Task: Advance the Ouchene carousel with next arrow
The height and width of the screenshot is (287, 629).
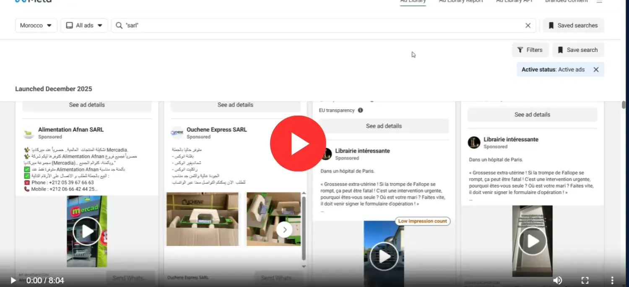Action: pos(284,229)
